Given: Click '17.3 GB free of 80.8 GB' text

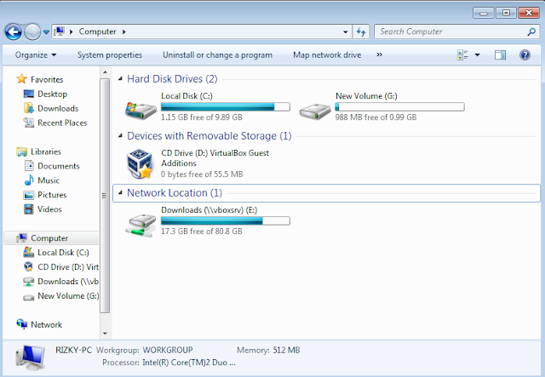Looking at the screenshot, I should point(202,231).
